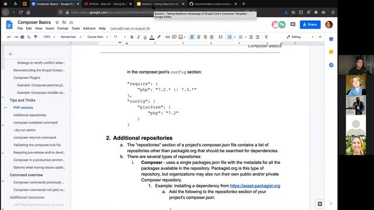Screen dimensions: 374x210
Task: Open the font size 11 dropdown
Action: [x=119, y=37]
